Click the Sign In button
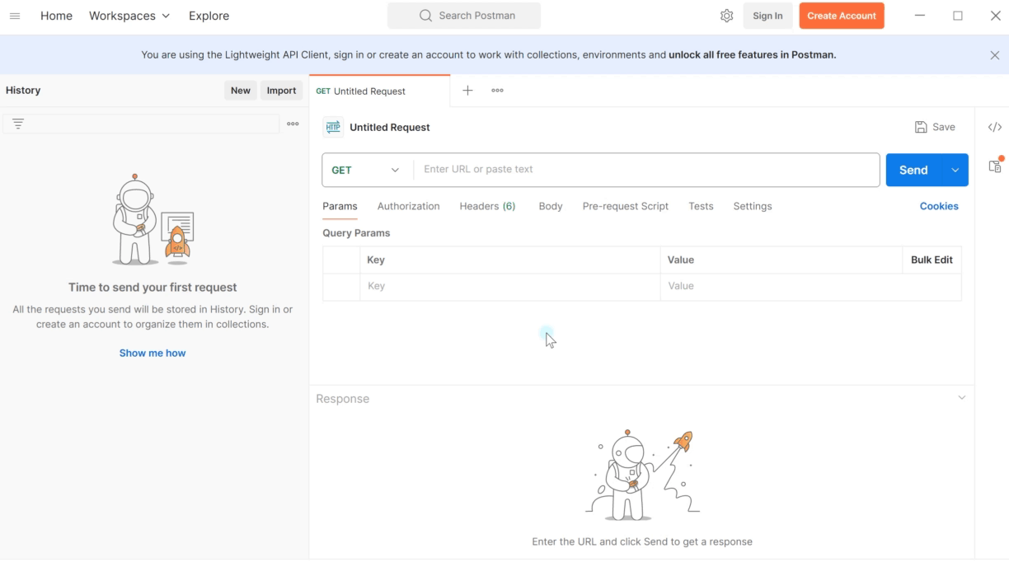 point(767,16)
